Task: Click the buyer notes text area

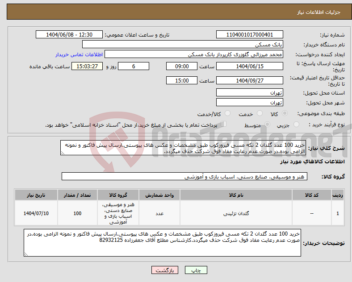Action: point(162,243)
